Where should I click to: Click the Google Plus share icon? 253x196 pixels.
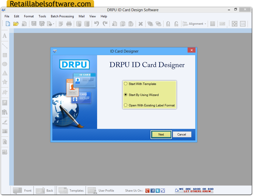tap(147, 191)
